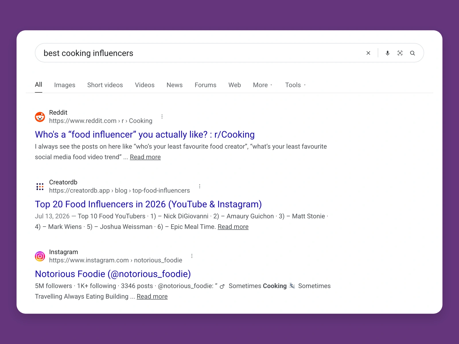Switch to the News tab
459x344 pixels.
point(174,85)
